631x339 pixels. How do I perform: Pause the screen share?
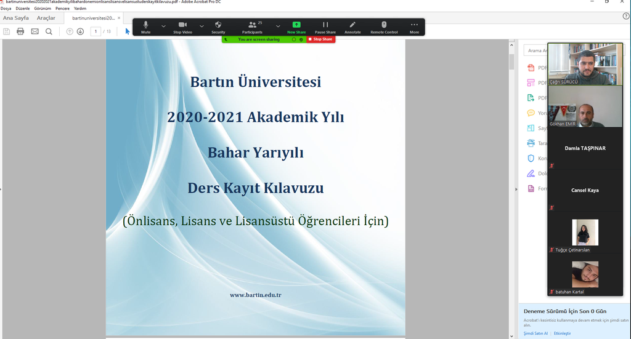325,25
